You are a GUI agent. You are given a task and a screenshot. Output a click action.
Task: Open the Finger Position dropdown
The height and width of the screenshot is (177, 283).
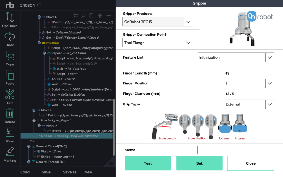pos(270,83)
